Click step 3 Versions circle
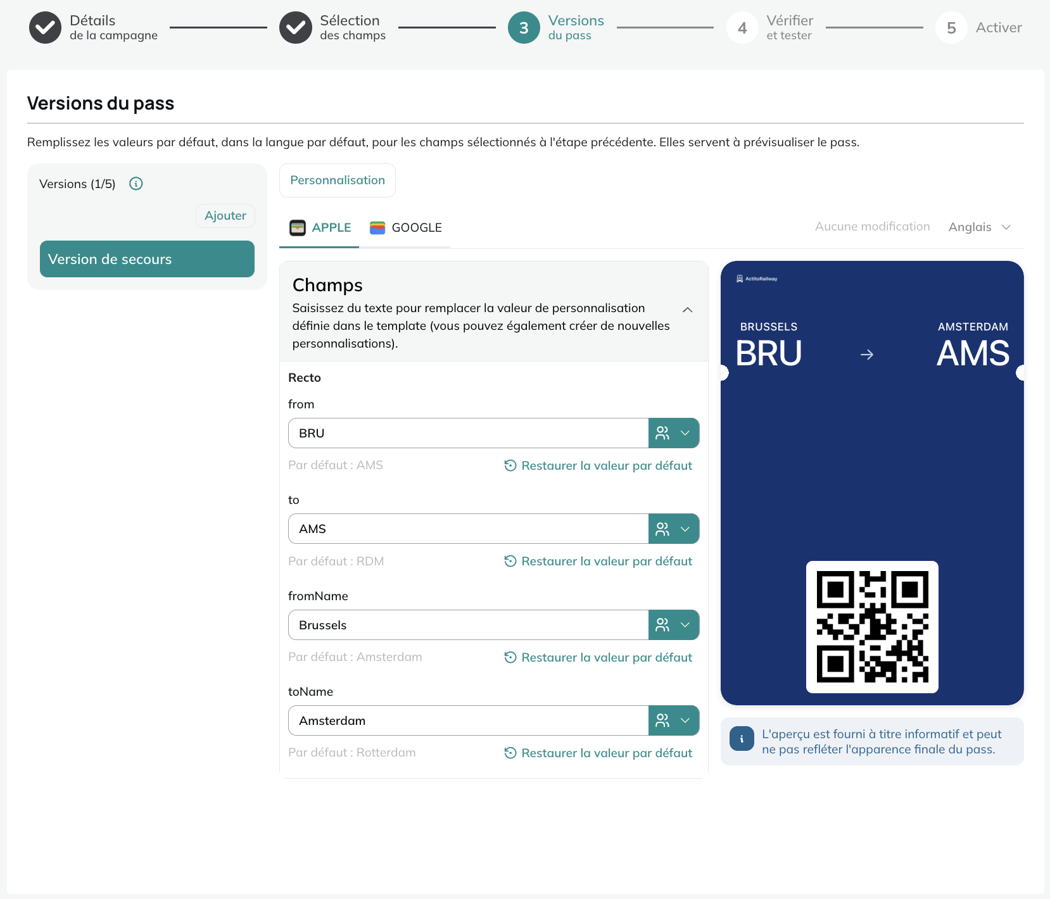This screenshot has height=899, width=1050. coord(524,28)
